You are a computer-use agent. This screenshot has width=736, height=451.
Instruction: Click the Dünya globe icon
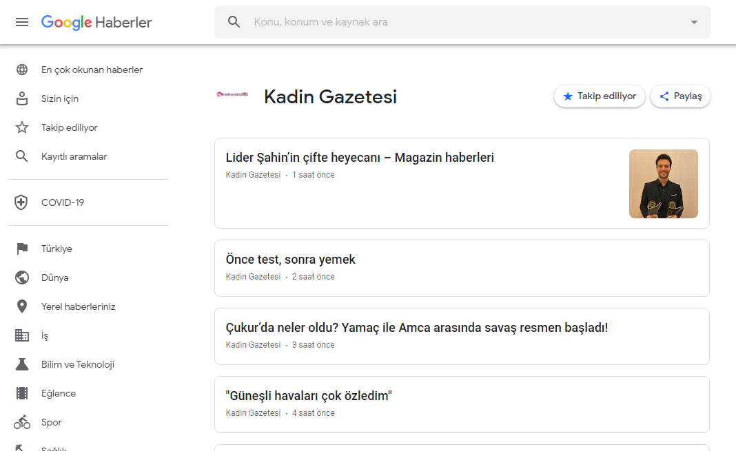(22, 277)
